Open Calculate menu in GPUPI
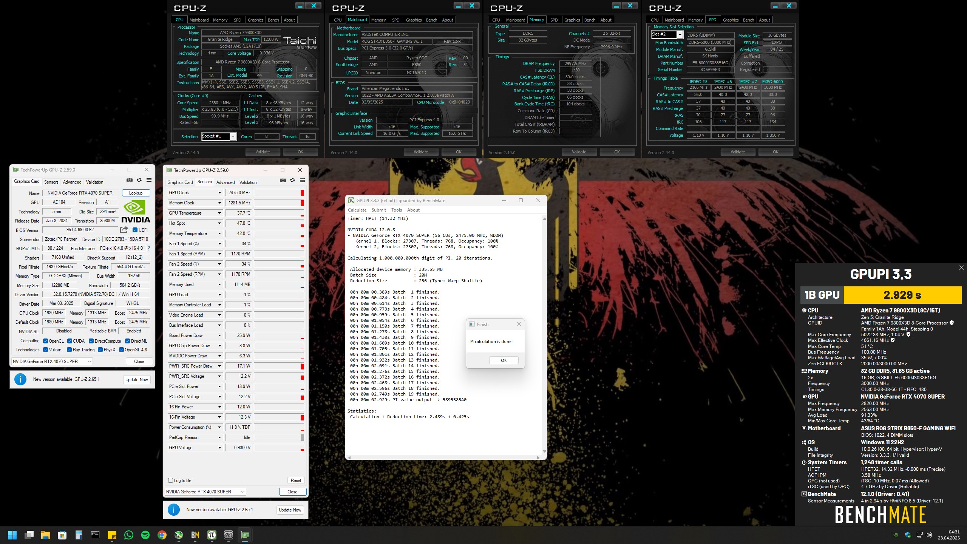The height and width of the screenshot is (544, 967). (x=357, y=210)
